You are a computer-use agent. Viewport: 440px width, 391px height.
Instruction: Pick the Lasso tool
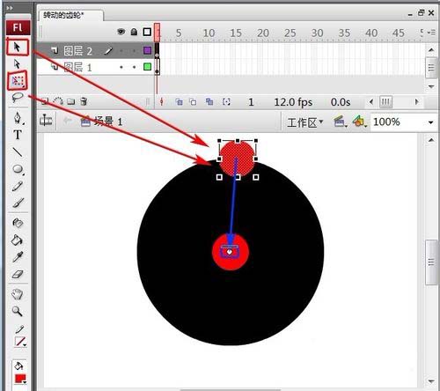(x=18, y=97)
